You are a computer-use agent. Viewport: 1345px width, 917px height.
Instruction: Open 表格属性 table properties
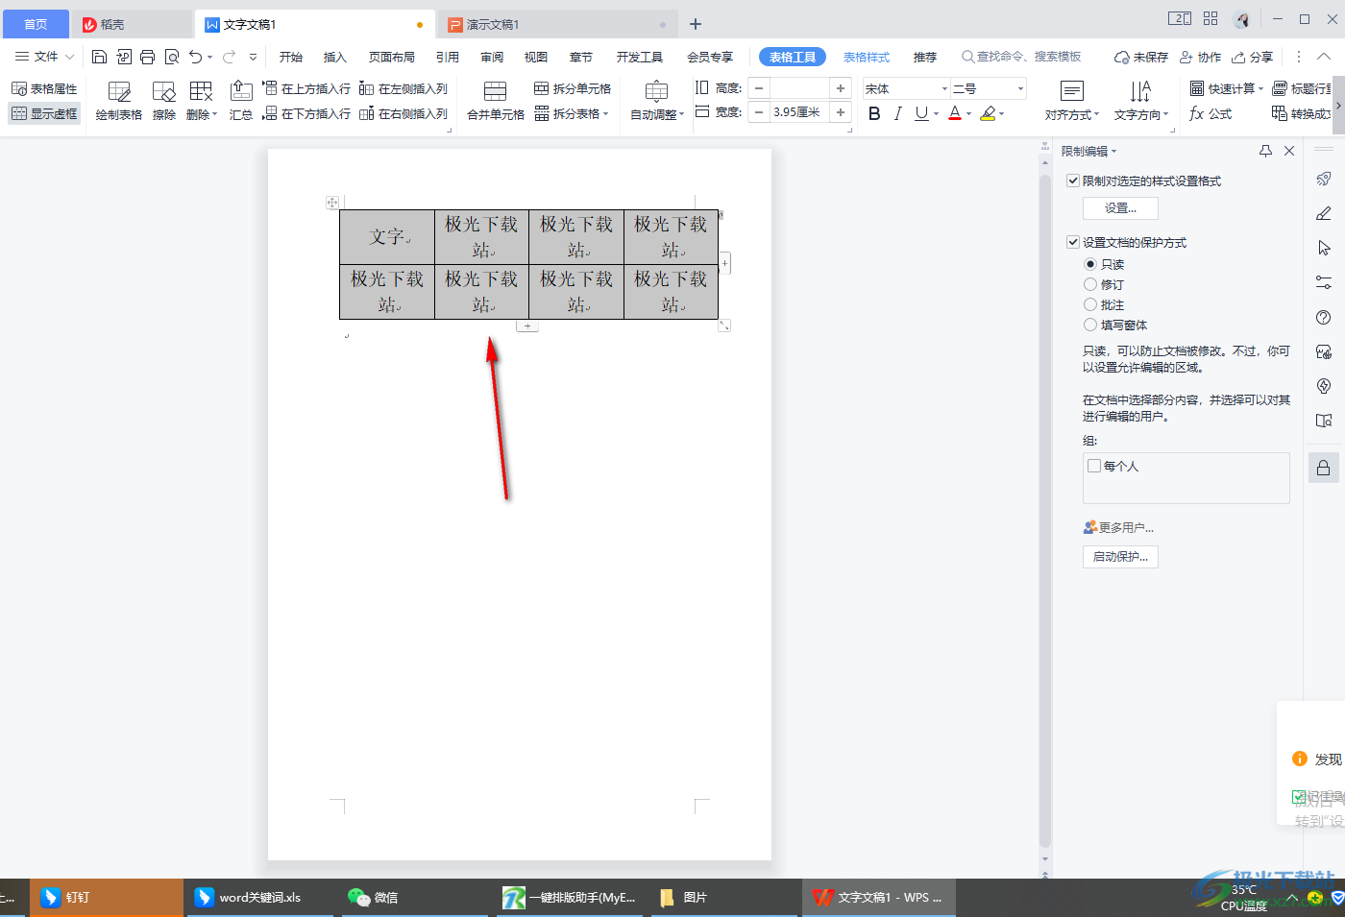pyautogui.click(x=44, y=88)
